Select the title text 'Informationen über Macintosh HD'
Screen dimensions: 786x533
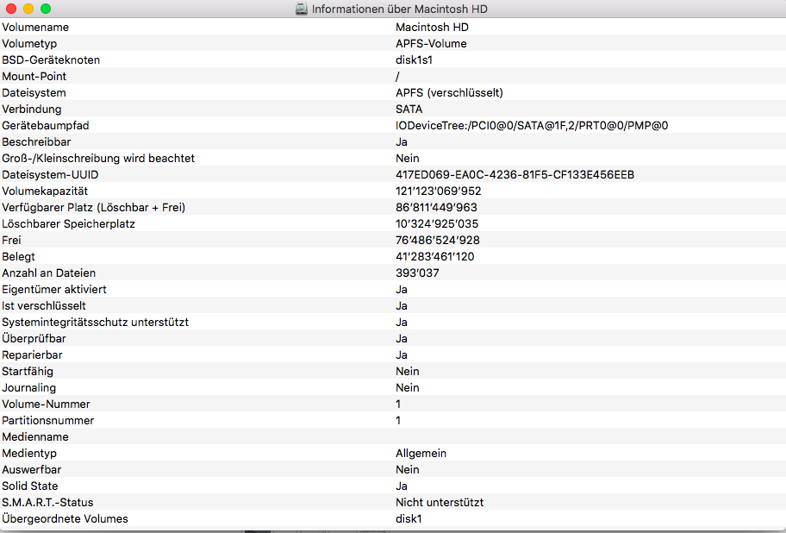pos(400,9)
